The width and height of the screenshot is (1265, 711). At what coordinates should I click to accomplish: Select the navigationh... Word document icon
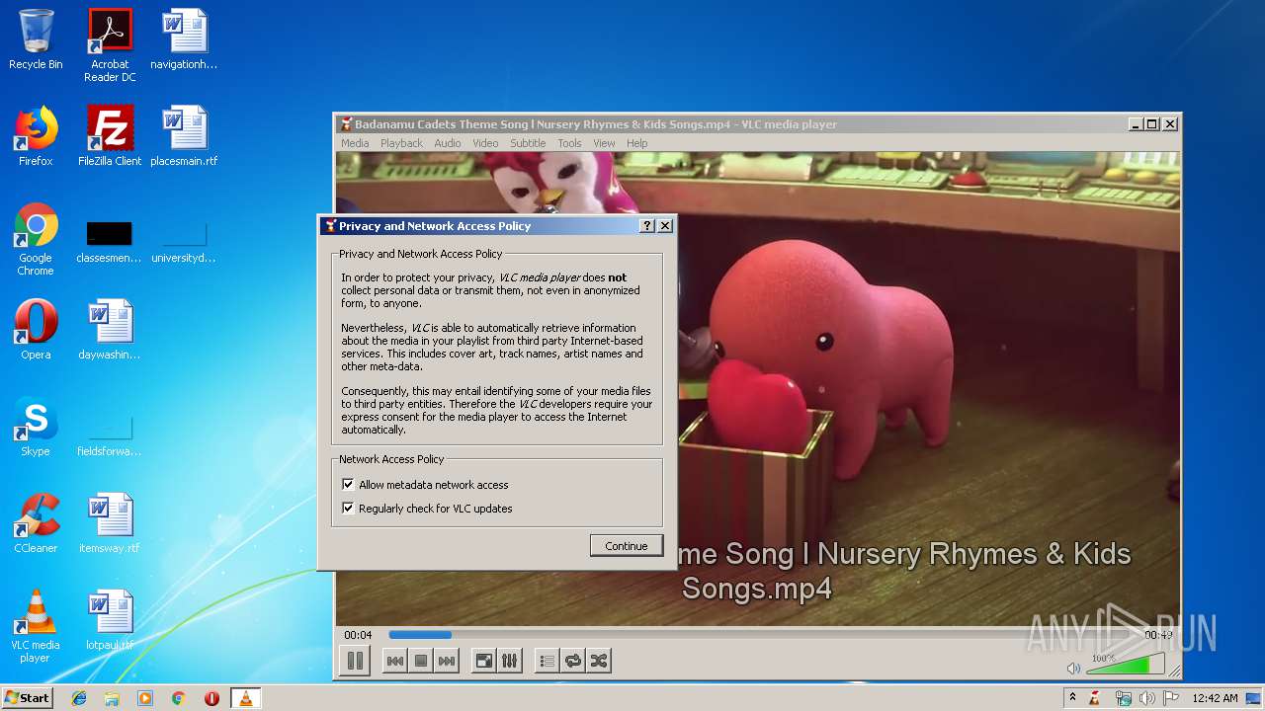click(184, 39)
